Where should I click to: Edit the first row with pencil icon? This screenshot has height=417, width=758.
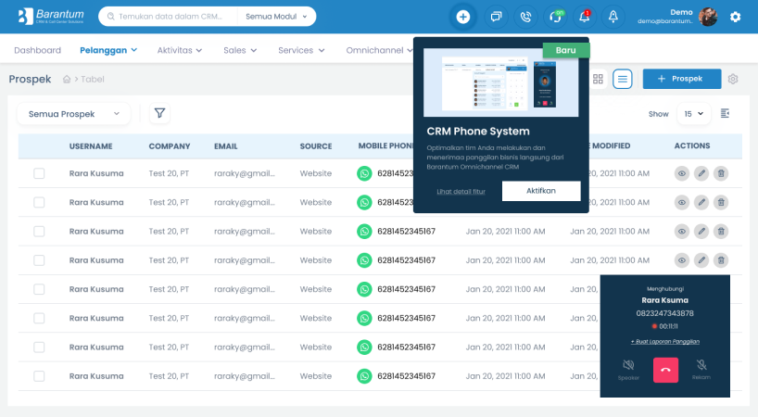click(701, 173)
